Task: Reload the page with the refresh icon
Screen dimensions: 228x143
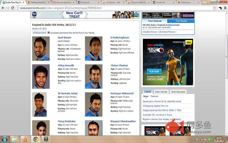Action: [x=13, y=8]
